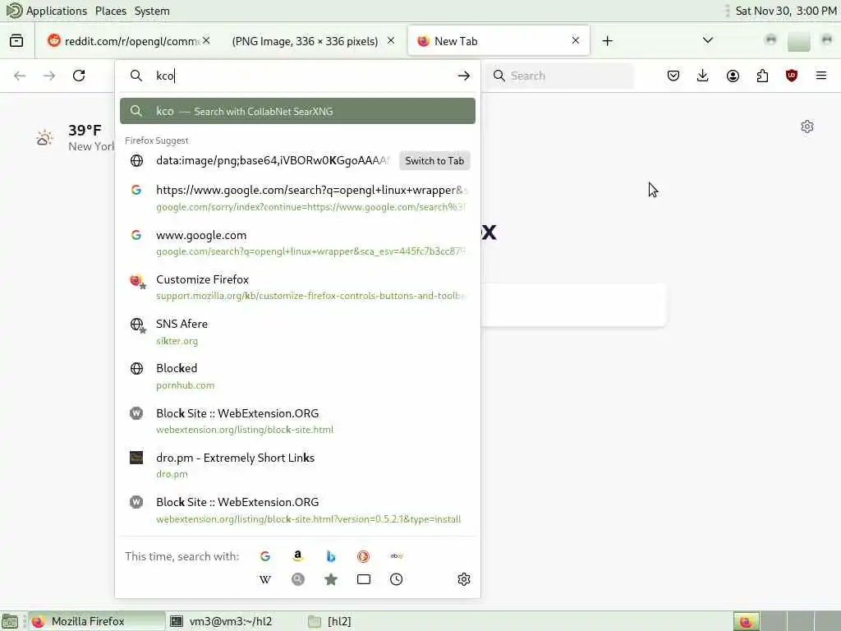The image size is (841, 631).
Task: Search this time with DuckDuckGo
Action: point(363,556)
